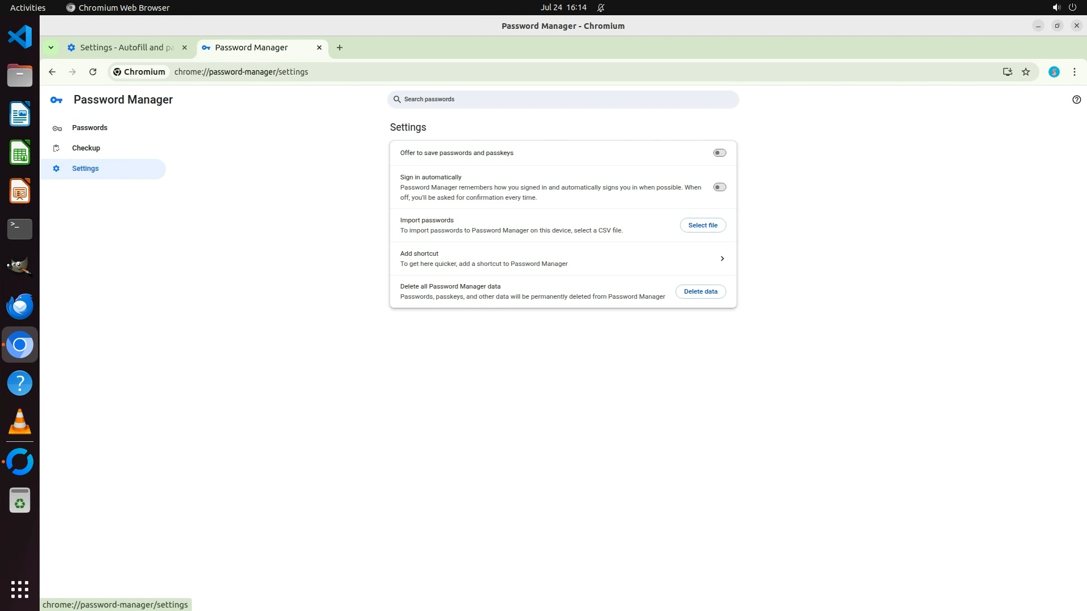Open the profile avatar icon
Image resolution: width=1087 pixels, height=611 pixels.
[x=1054, y=72]
